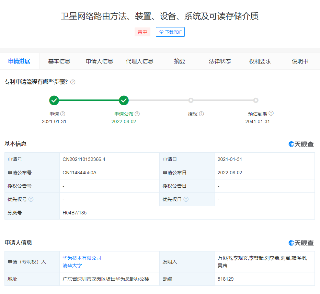Image resolution: width=320 pixels, height=294 pixels.
Task: Click the 天眼查 logo in 基本信息 section
Action: (x=301, y=144)
